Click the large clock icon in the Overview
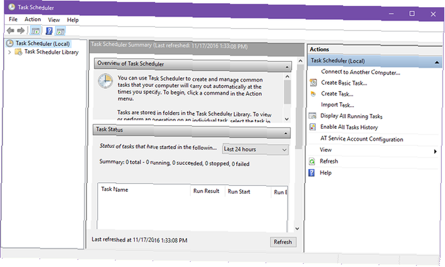This screenshot has height=267, width=445. pyautogui.click(x=105, y=81)
